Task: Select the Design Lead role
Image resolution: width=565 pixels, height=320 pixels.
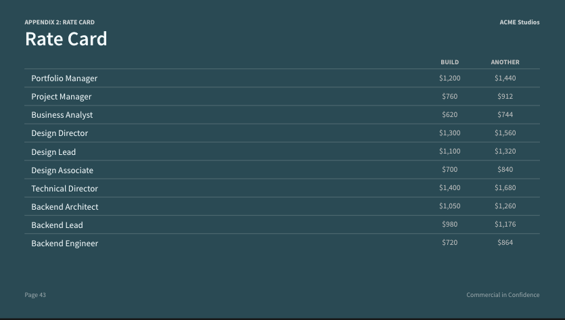Action: [53, 152]
